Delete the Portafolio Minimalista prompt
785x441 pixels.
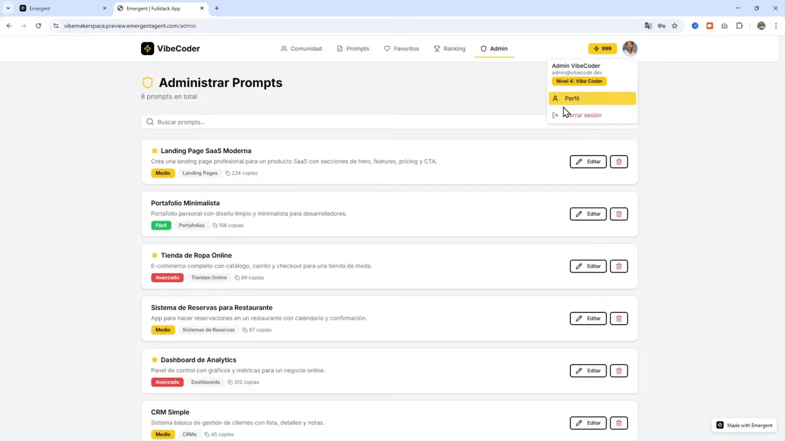[619, 214]
